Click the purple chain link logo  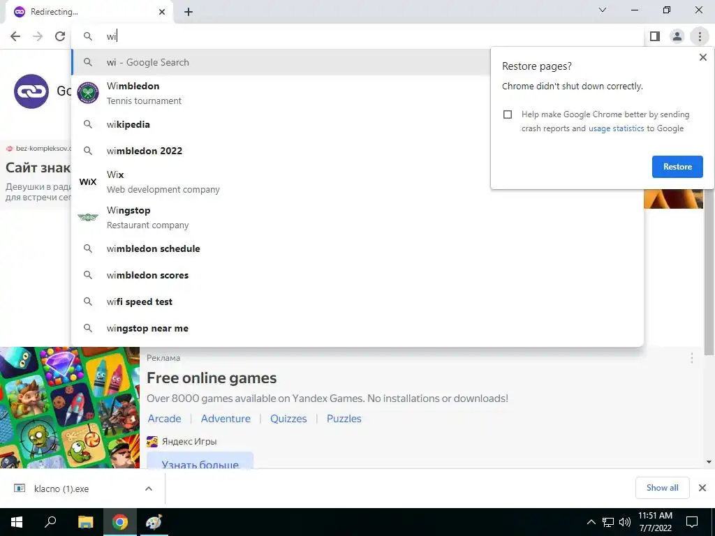[x=31, y=91]
